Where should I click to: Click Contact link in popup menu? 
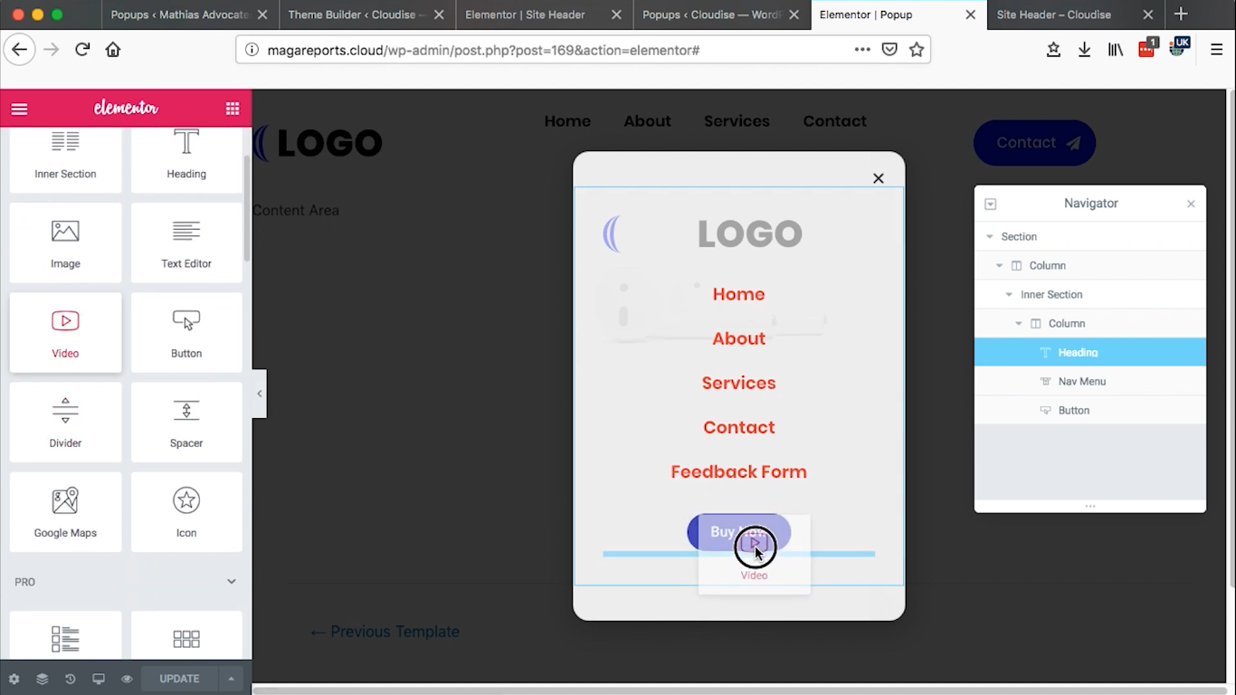pos(738,427)
